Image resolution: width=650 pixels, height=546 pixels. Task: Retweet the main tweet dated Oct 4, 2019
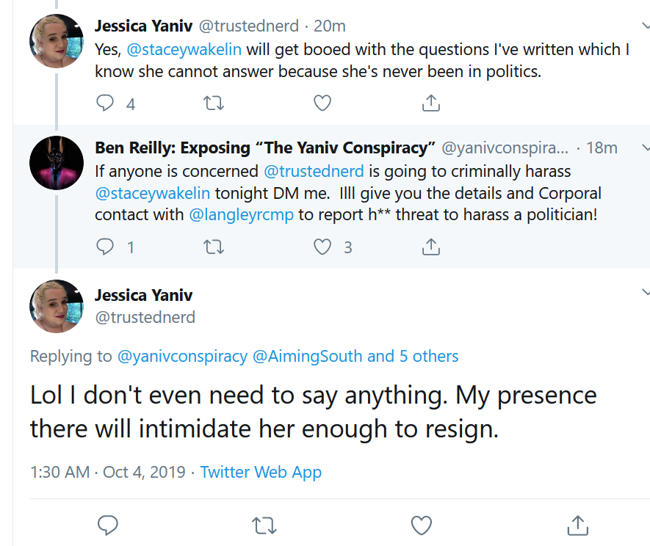[x=264, y=525]
